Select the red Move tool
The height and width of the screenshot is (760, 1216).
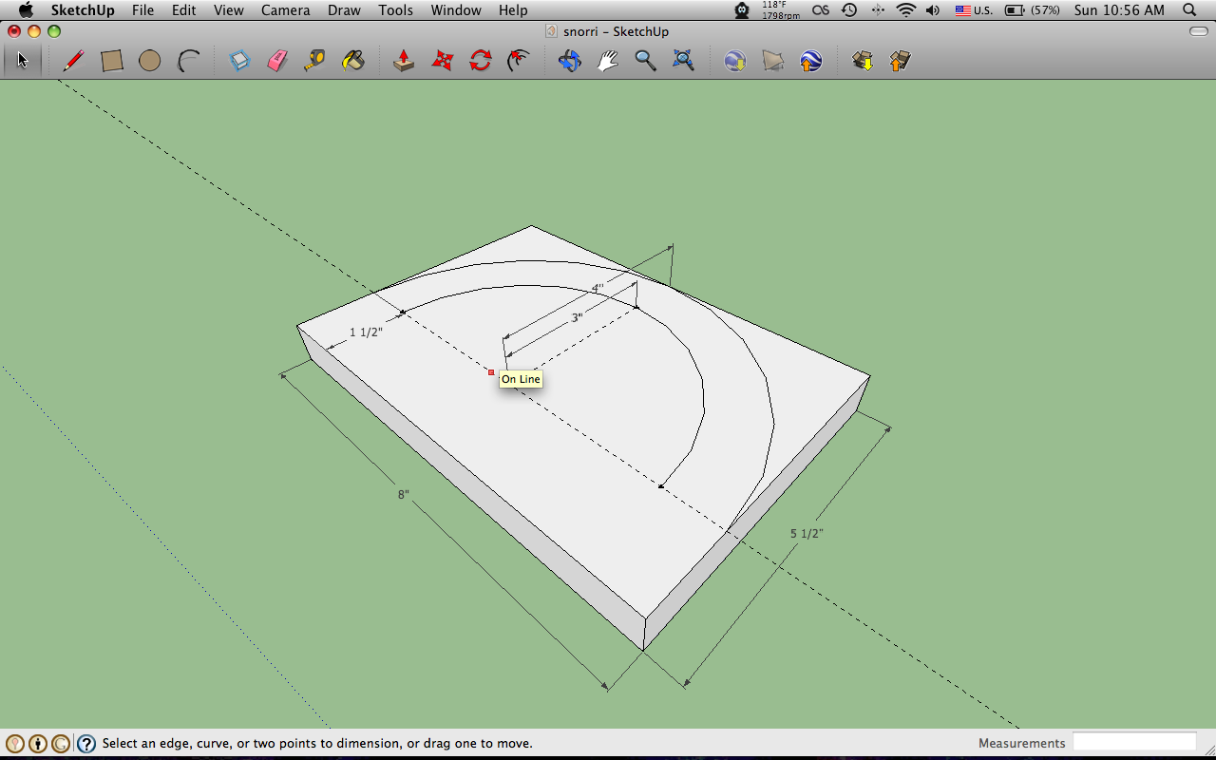[443, 61]
